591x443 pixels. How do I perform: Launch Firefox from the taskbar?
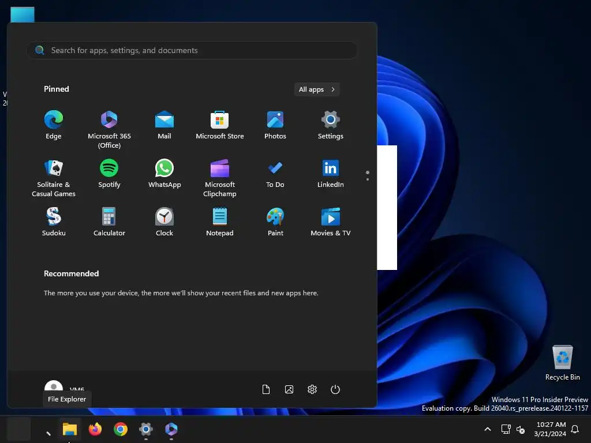(95, 429)
